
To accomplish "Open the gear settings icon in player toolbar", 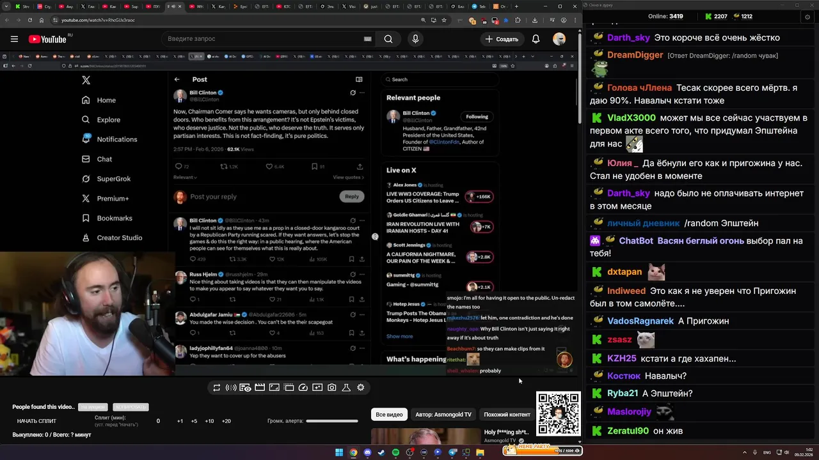I will coord(361,387).
